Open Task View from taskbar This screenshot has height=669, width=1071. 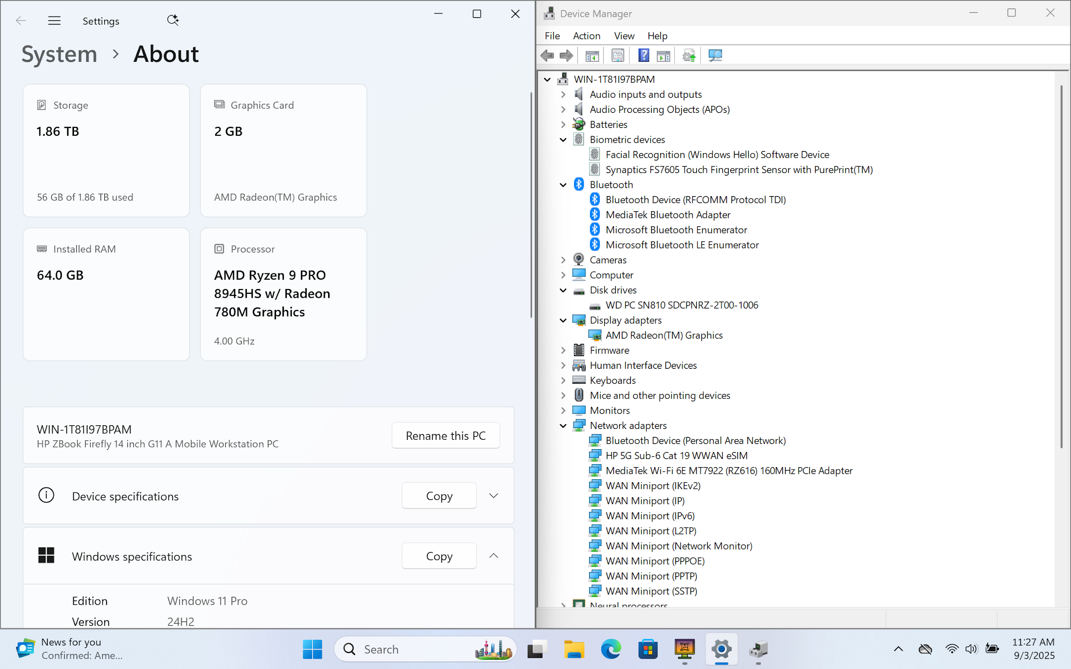pos(537,649)
